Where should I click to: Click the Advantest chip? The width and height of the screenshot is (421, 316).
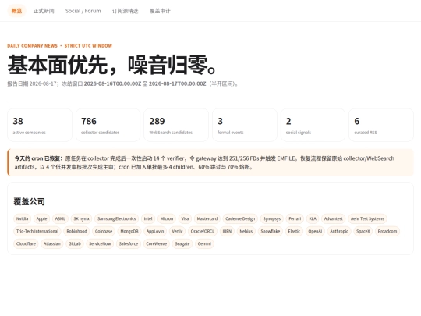coord(334,218)
